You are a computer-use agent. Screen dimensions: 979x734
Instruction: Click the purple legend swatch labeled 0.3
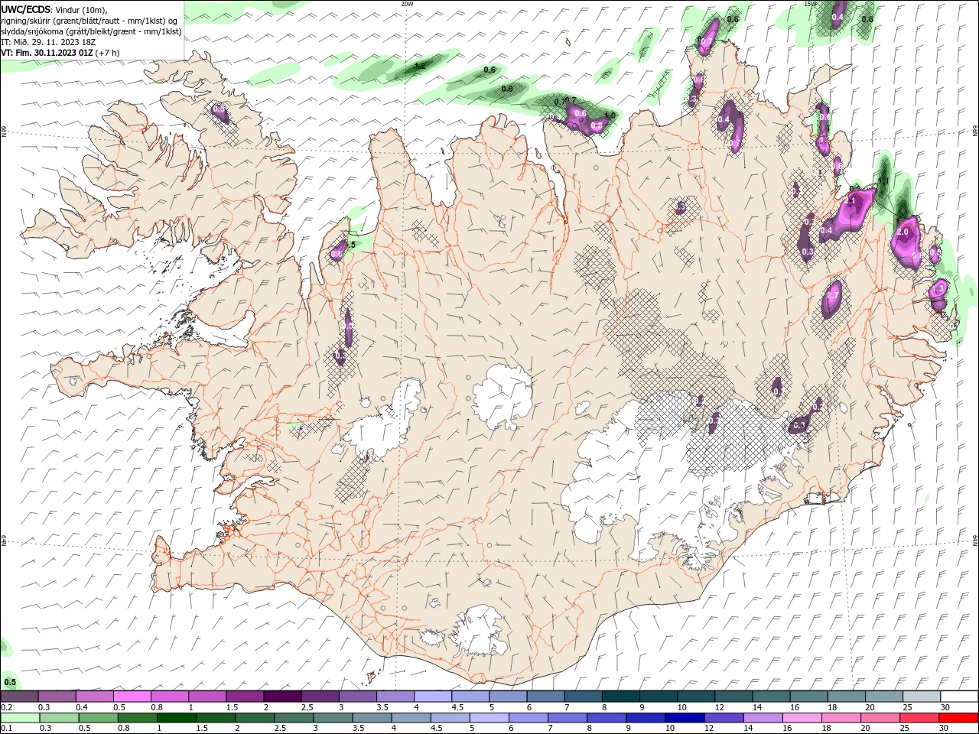[57, 697]
